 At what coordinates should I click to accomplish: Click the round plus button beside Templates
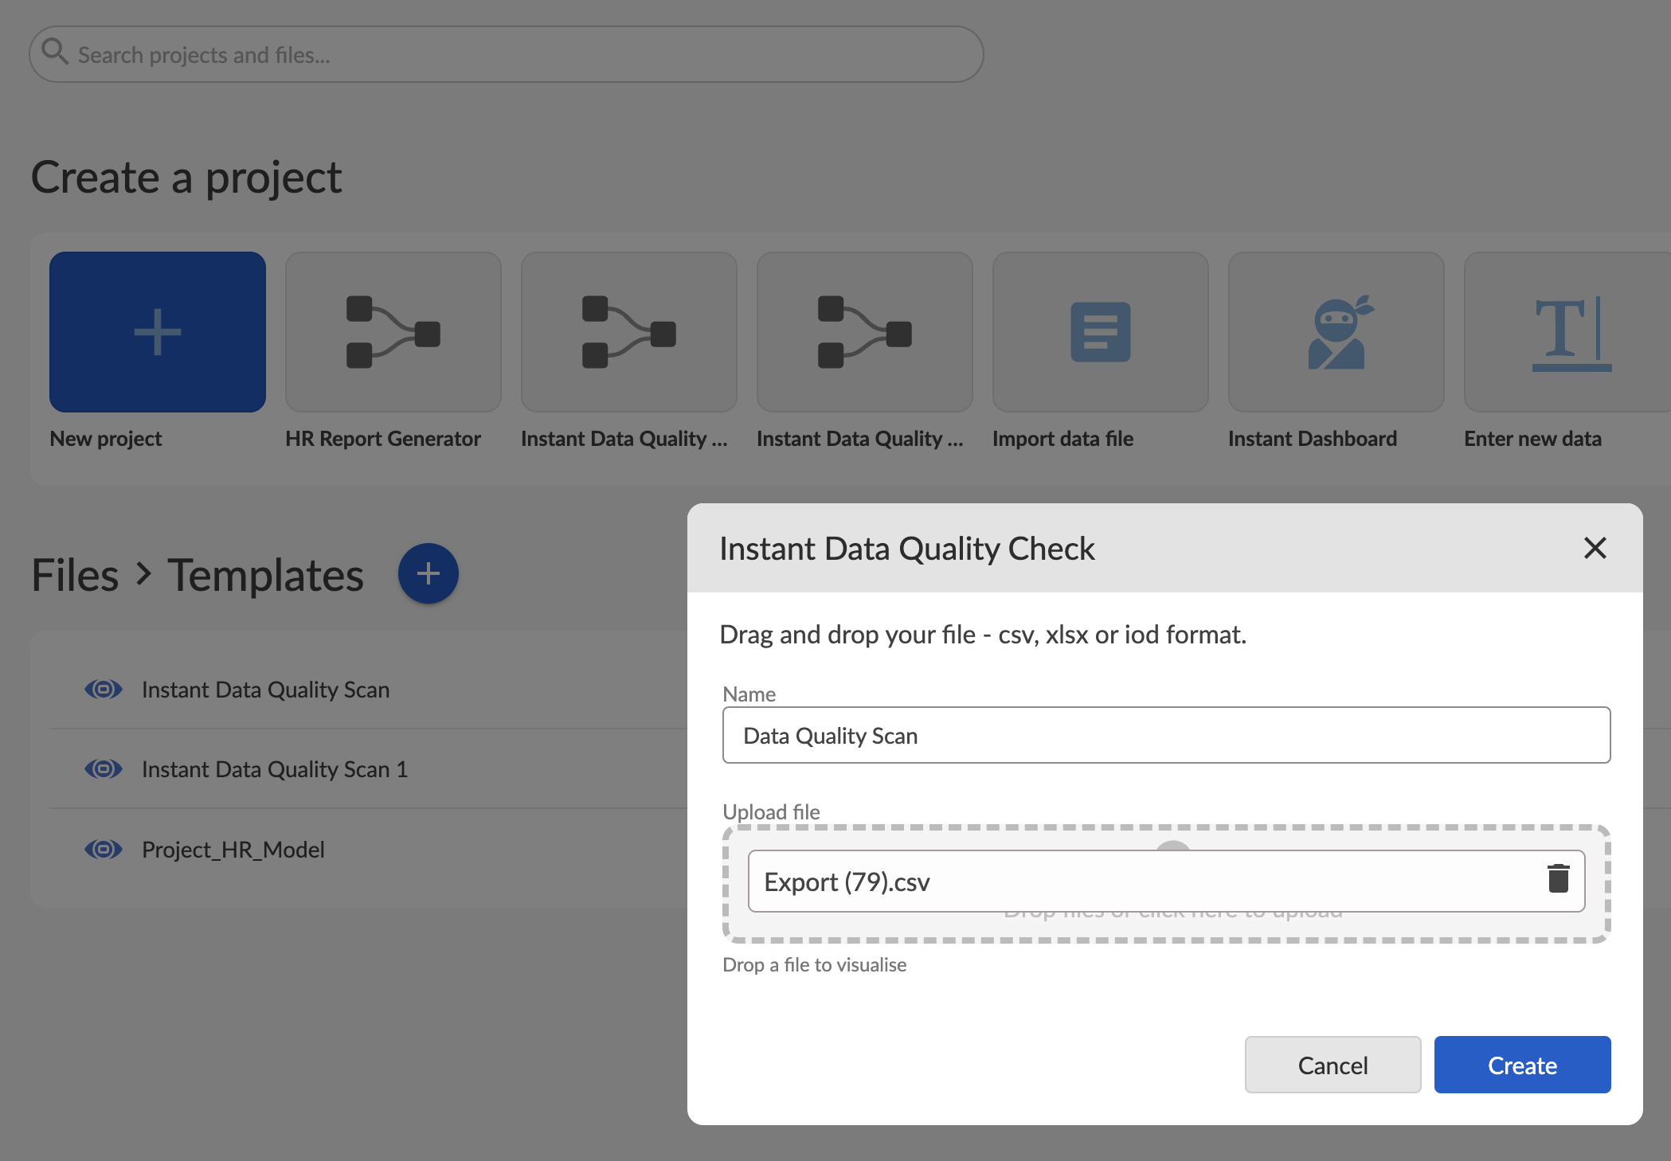(428, 573)
